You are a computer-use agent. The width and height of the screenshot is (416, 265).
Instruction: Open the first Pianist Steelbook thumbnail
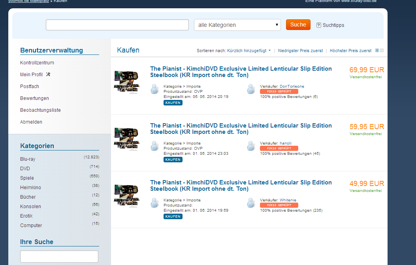(x=126, y=81)
